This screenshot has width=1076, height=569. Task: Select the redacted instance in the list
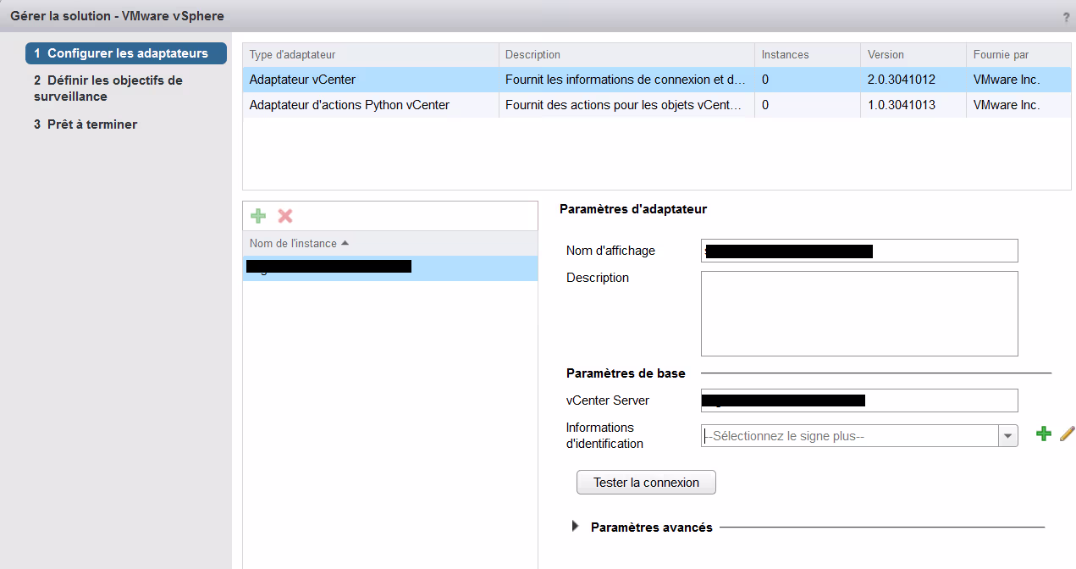pyautogui.click(x=389, y=268)
